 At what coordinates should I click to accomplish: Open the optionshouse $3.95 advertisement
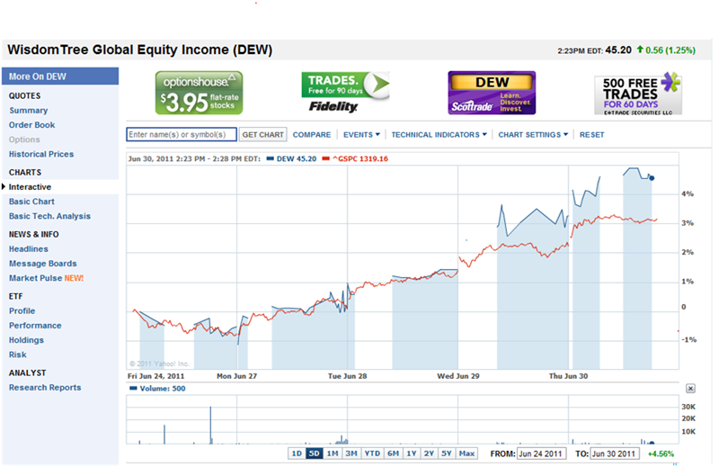pos(199,93)
